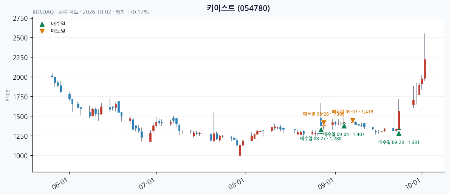The width and height of the screenshot is (449, 195).
Task: Click annotation 매수일 09-23 · 1,331
Action: click(399, 142)
